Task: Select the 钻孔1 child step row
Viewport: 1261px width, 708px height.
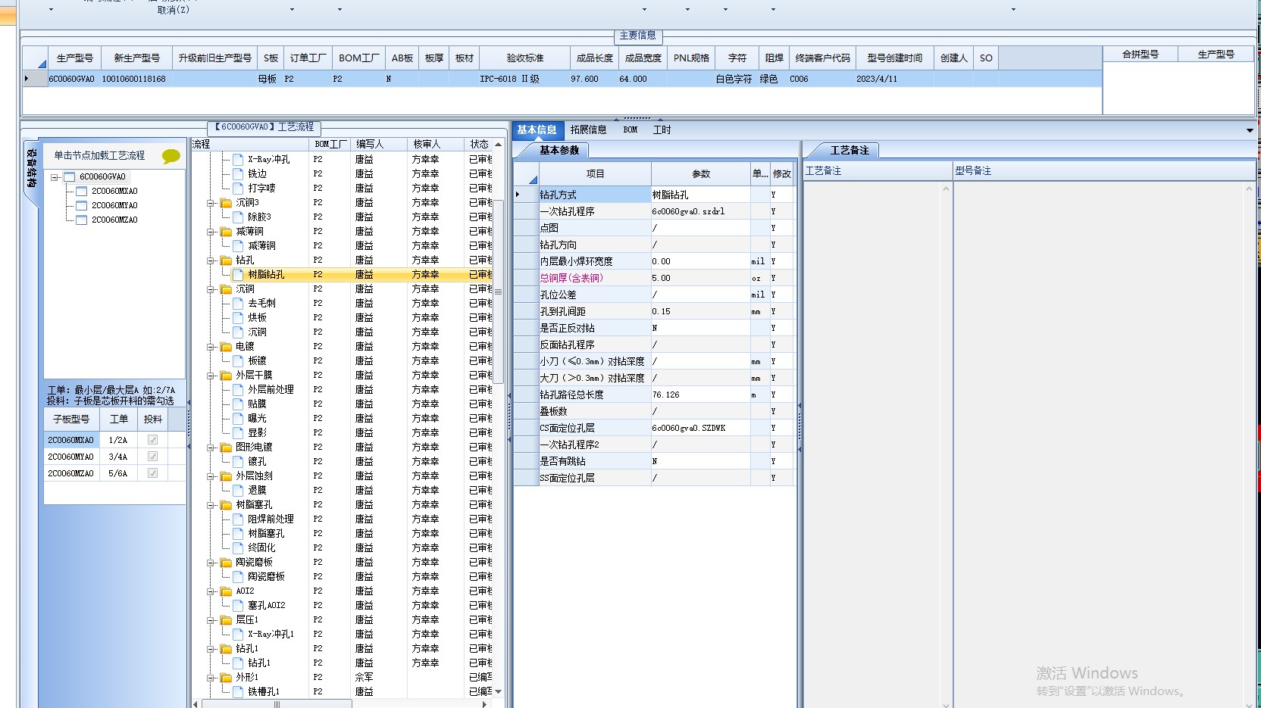Action: 342,663
